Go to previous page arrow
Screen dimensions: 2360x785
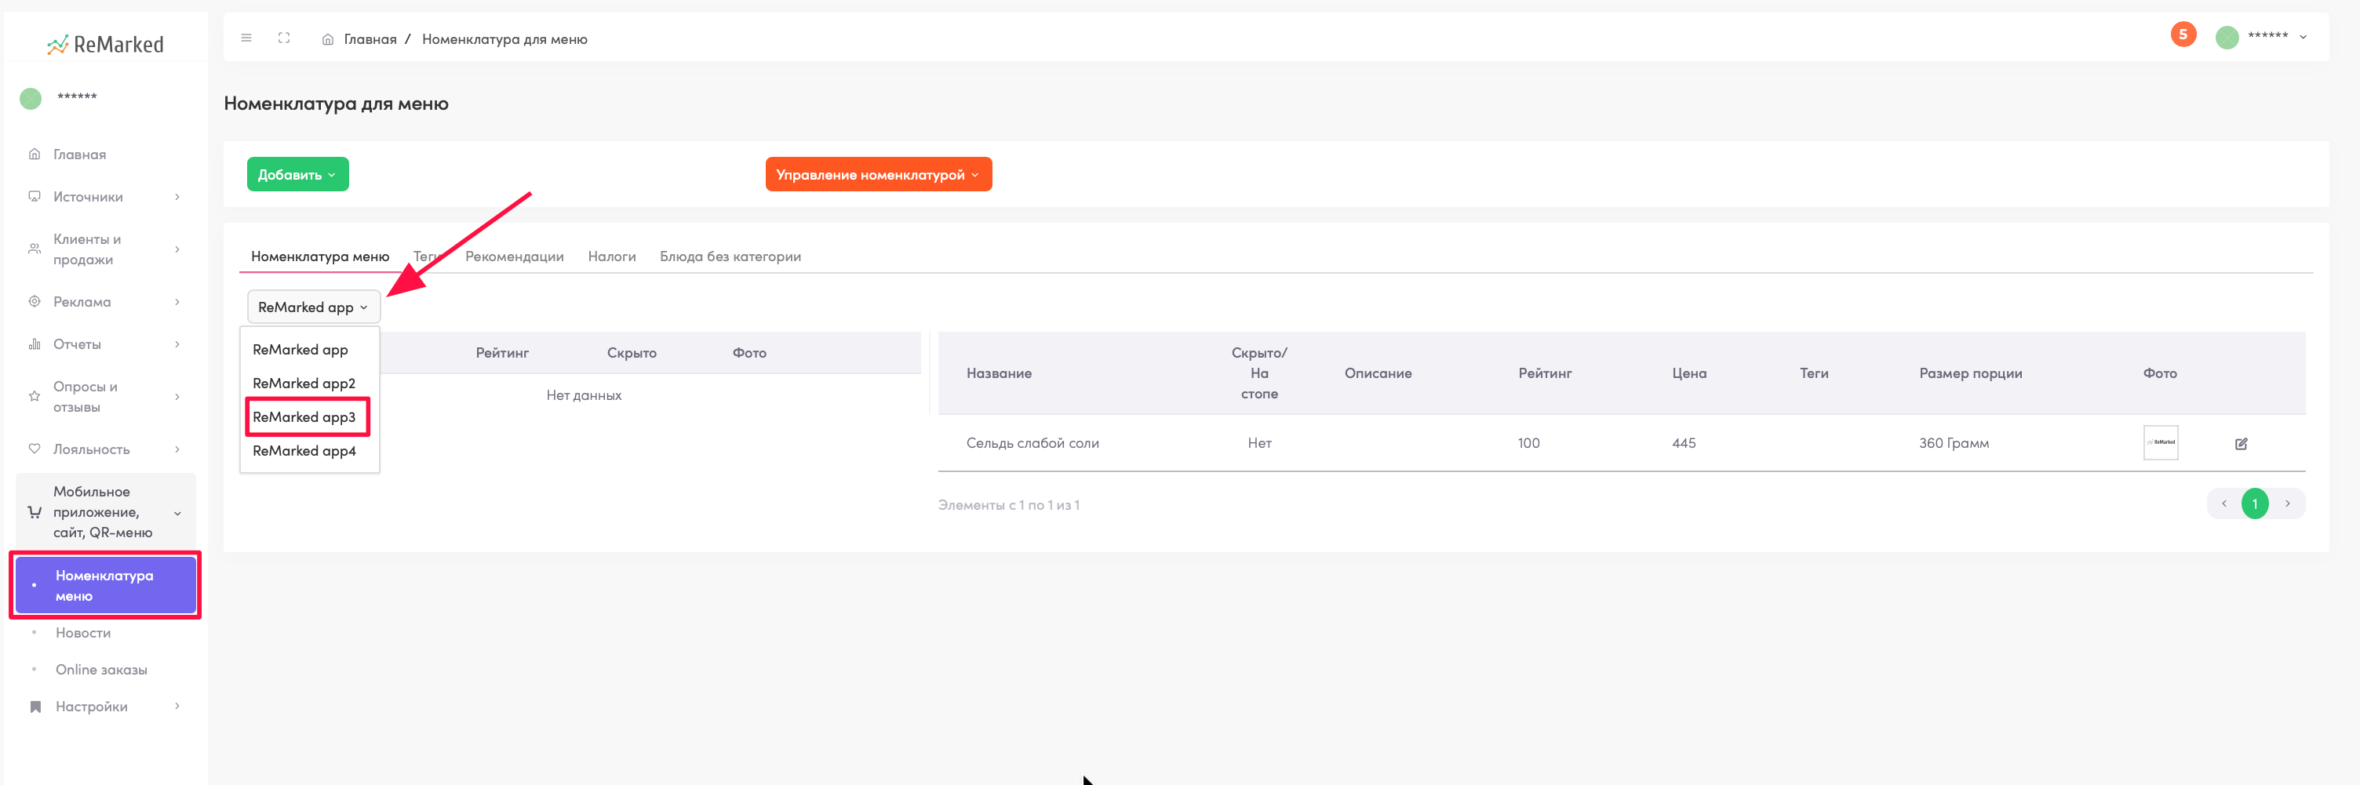click(x=2223, y=503)
